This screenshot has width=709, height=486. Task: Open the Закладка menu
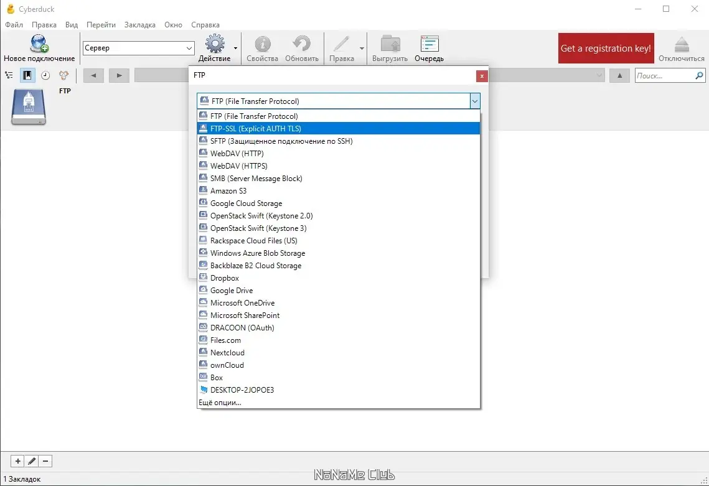tap(139, 25)
